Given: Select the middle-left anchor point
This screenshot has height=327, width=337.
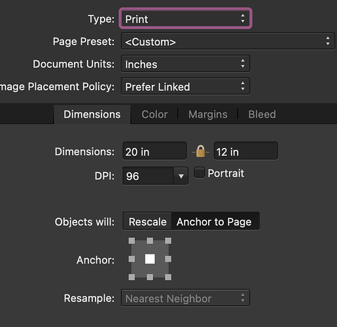Looking at the screenshot, I should pos(132,259).
